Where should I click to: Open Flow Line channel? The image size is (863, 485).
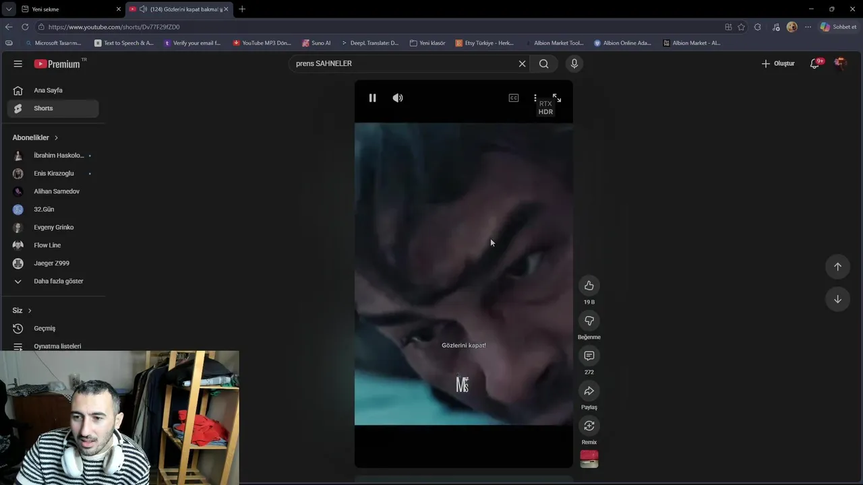pyautogui.click(x=53, y=245)
